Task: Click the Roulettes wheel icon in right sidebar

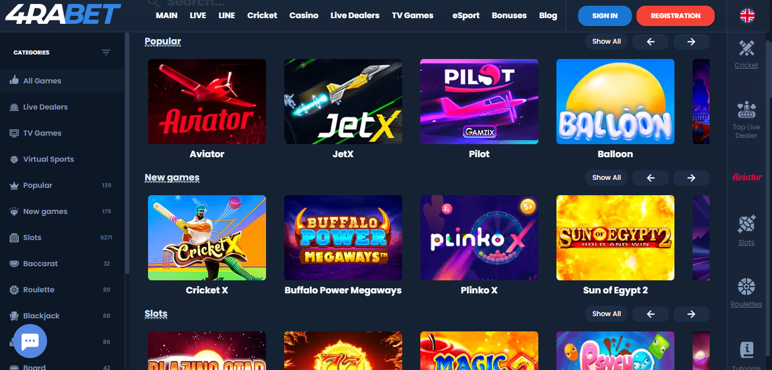Action: [x=746, y=287]
